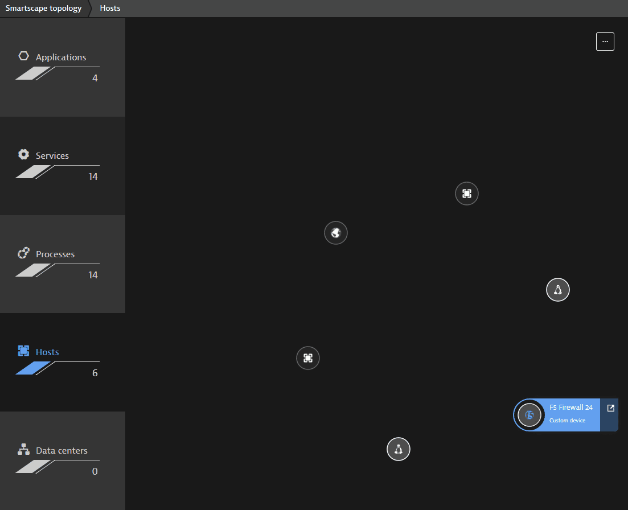The image size is (628, 510).
Task: Select the bottom Linux penguin host node
Action: (398, 449)
